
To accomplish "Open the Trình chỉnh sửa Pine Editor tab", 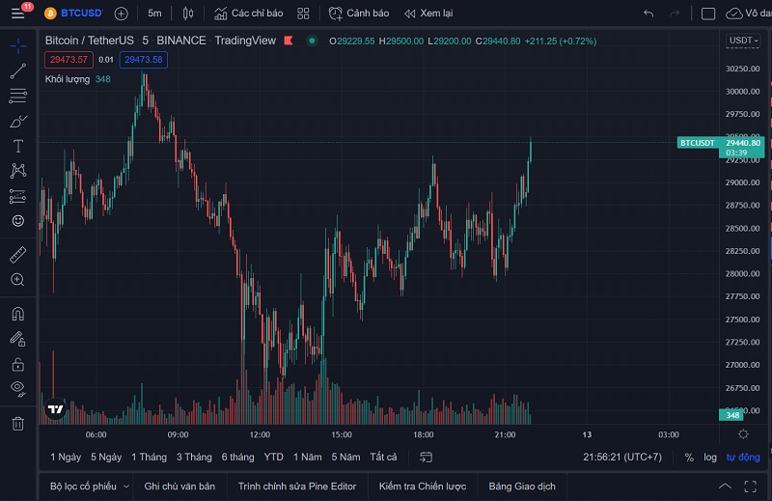I will pyautogui.click(x=297, y=487).
